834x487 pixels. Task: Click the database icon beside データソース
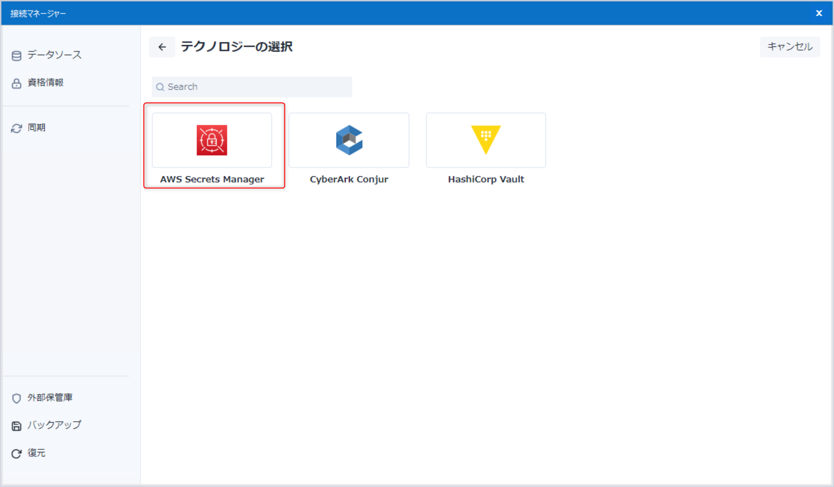17,56
